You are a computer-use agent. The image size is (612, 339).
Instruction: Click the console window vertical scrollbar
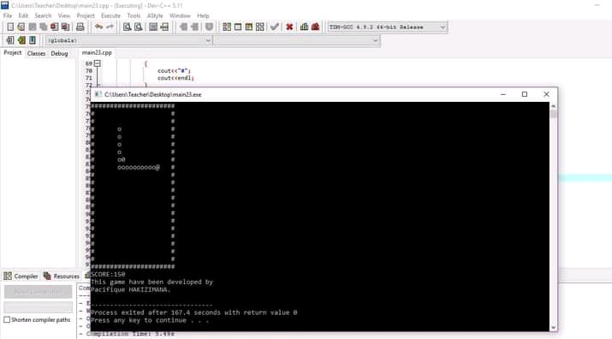[553, 217]
